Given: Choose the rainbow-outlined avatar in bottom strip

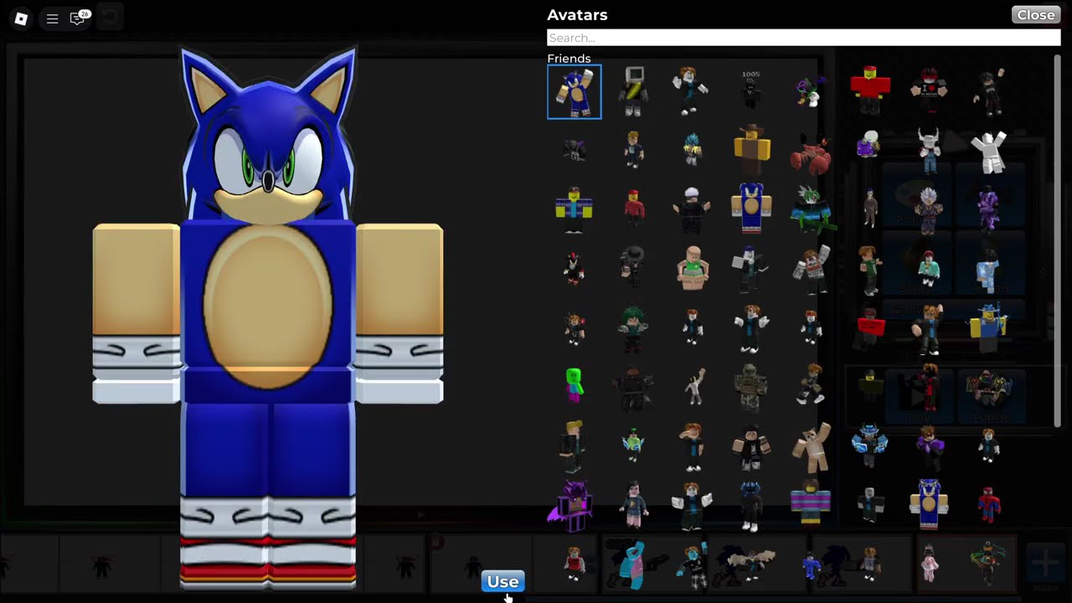Looking at the screenshot, I should [x=988, y=563].
